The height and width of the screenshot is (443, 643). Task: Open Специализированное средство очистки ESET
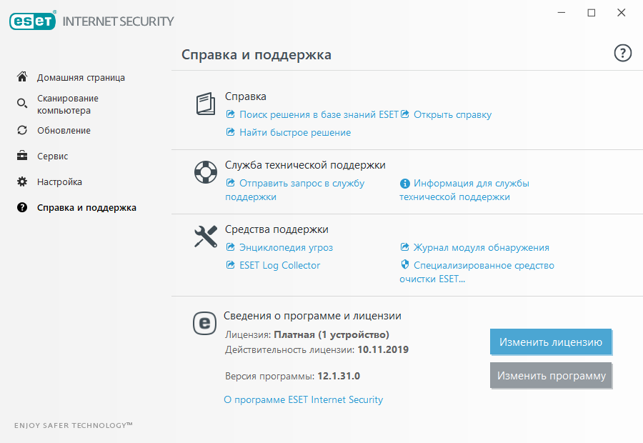477,272
